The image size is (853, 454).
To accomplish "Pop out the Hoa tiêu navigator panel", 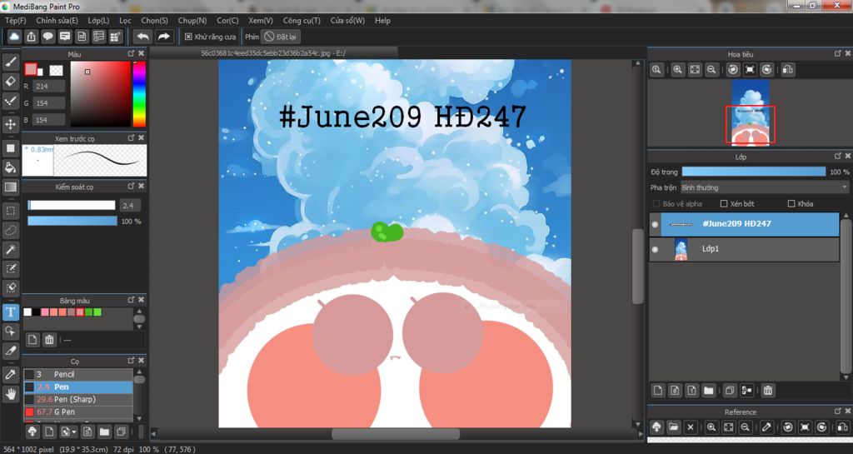I will (838, 53).
